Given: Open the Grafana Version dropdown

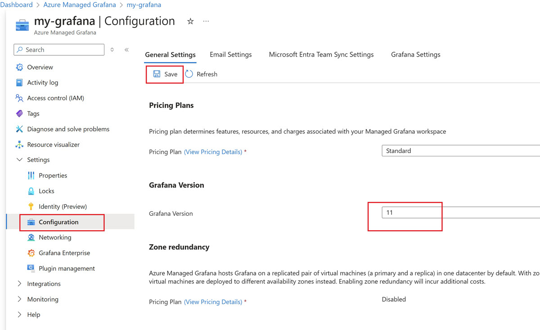Looking at the screenshot, I should [459, 213].
